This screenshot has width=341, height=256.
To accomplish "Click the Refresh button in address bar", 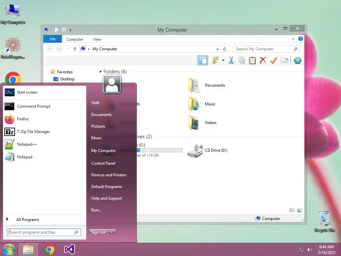I will click(x=225, y=49).
